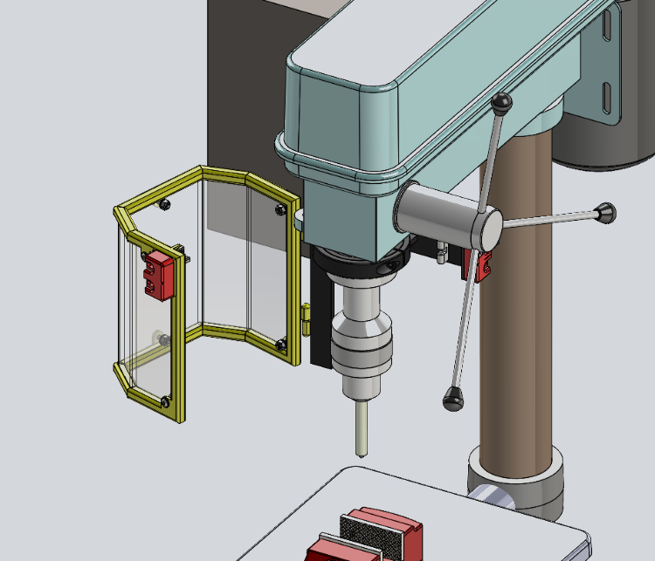Screen dimensions: 655x561
Task: Click the upper slot in the rear bracket
Action: click(607, 25)
